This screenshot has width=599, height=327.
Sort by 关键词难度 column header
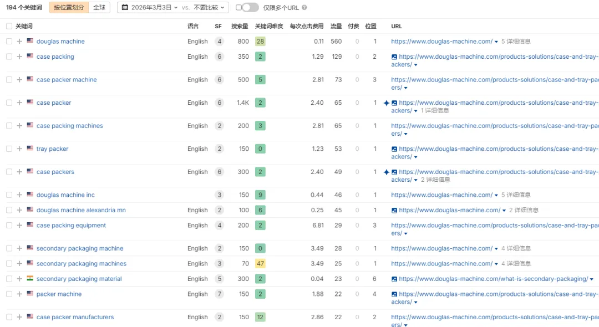pos(269,27)
